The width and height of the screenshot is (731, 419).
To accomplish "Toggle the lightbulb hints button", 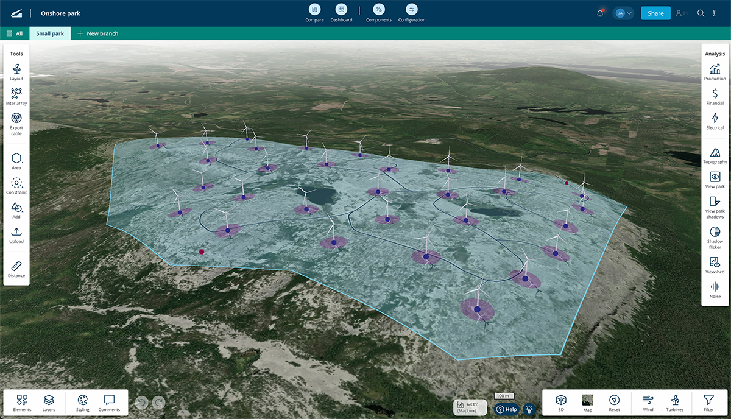I will [x=529, y=409].
